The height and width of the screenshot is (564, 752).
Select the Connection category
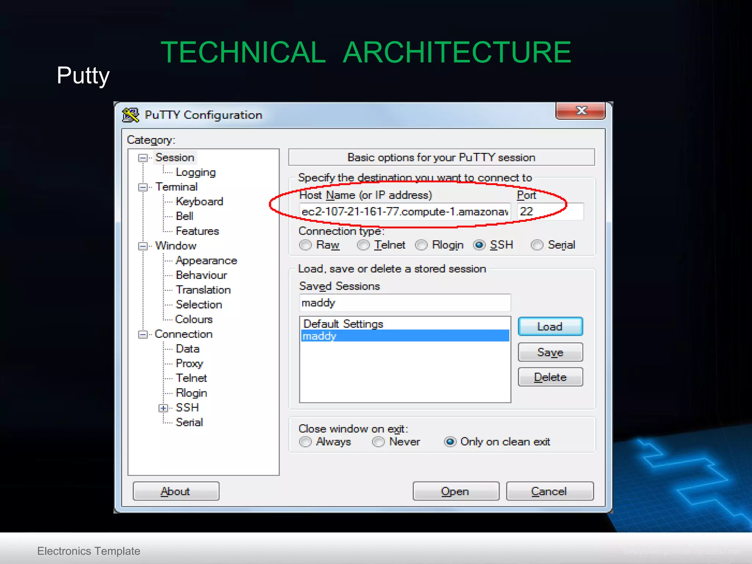coord(184,334)
